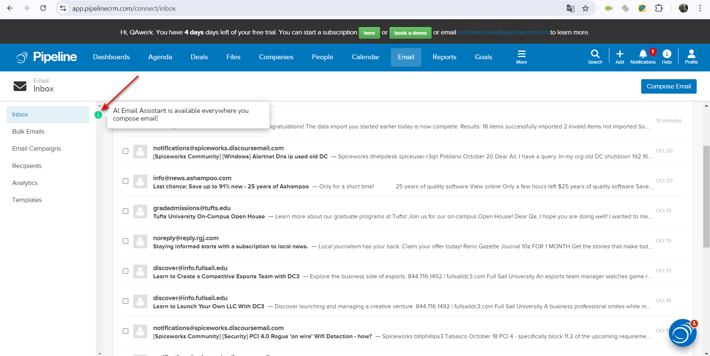Go back with the browser back arrow
The height and width of the screenshot is (356, 710).
pyautogui.click(x=10, y=8)
